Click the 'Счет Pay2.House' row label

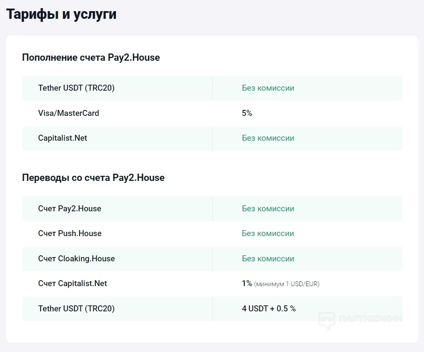coord(69,208)
